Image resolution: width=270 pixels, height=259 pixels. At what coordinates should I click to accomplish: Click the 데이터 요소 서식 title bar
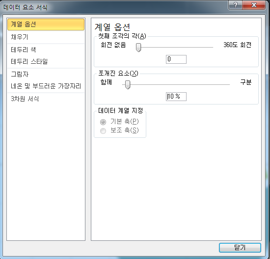coord(114,7)
